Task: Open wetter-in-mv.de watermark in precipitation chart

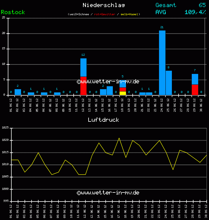Action: (x=108, y=82)
